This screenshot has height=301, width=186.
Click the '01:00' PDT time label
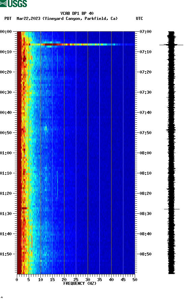(6, 153)
